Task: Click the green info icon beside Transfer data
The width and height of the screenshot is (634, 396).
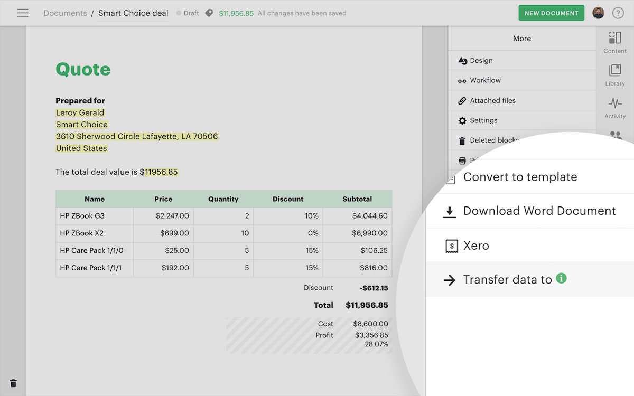Action: click(x=561, y=278)
